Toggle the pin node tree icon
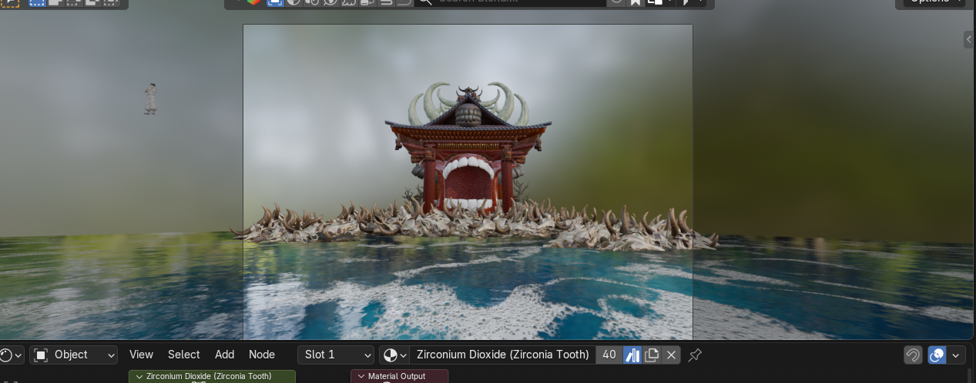 click(695, 355)
